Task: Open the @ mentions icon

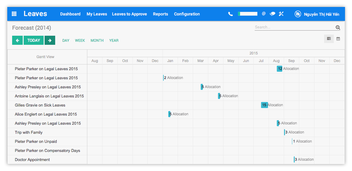Action: click(264, 14)
